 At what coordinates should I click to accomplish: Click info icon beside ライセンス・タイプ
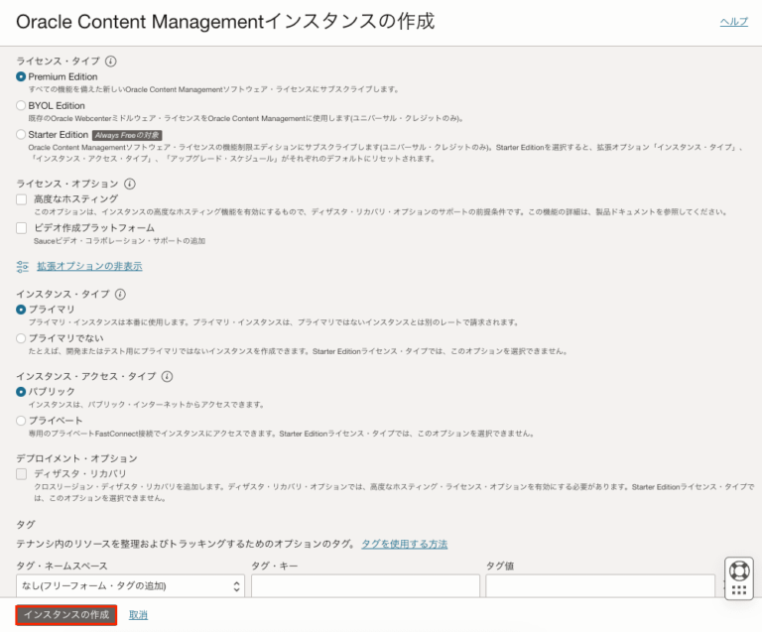(110, 61)
